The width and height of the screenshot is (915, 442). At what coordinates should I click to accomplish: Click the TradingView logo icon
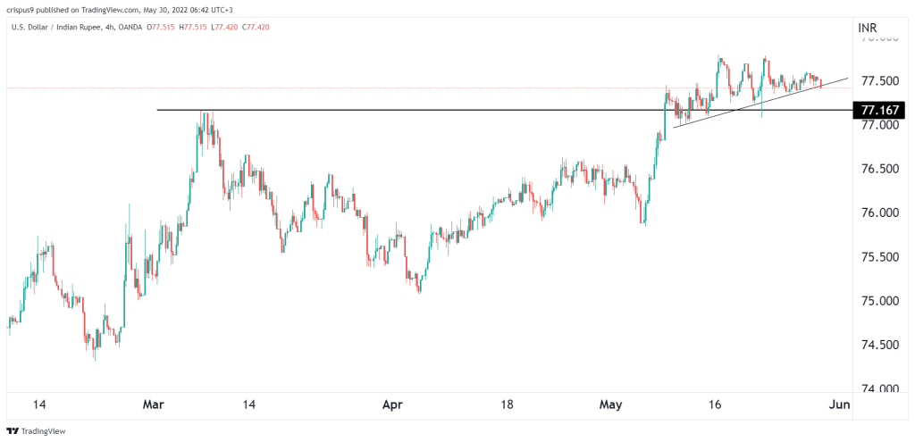(13, 431)
